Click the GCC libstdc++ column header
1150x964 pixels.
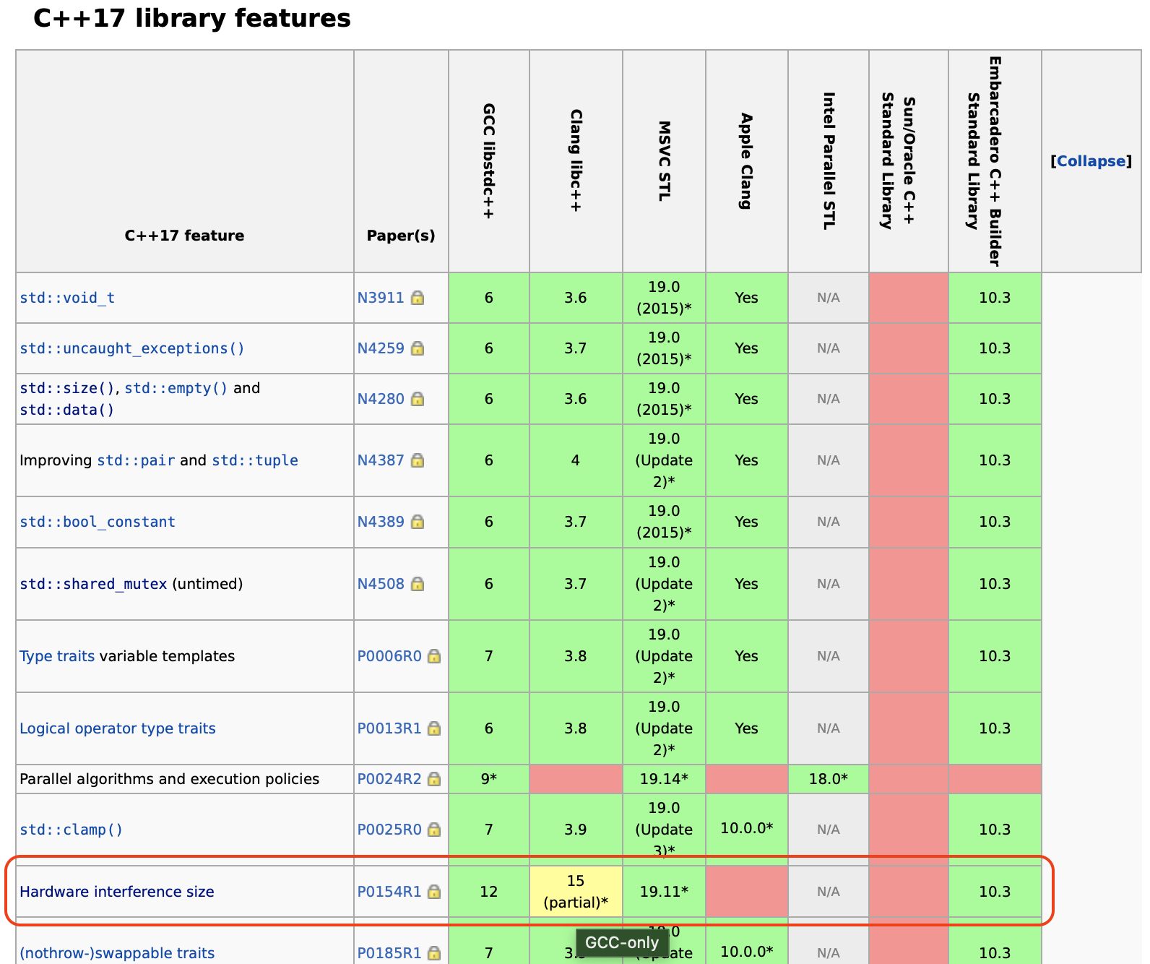click(489, 161)
